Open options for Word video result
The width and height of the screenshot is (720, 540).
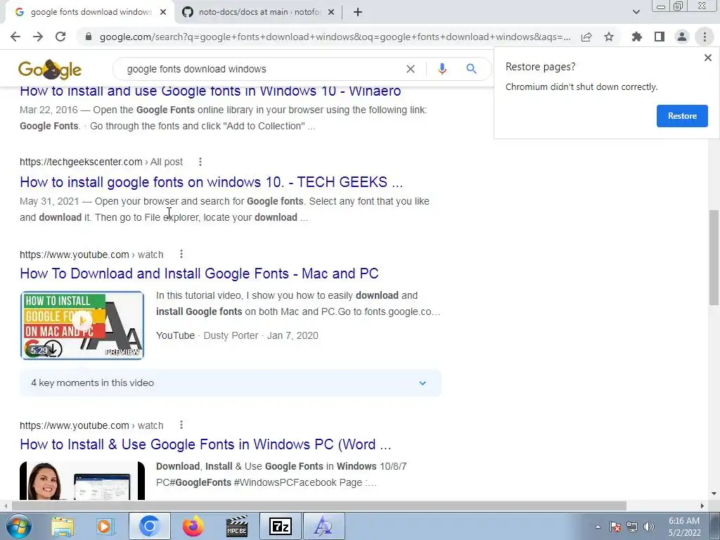pyautogui.click(x=181, y=425)
